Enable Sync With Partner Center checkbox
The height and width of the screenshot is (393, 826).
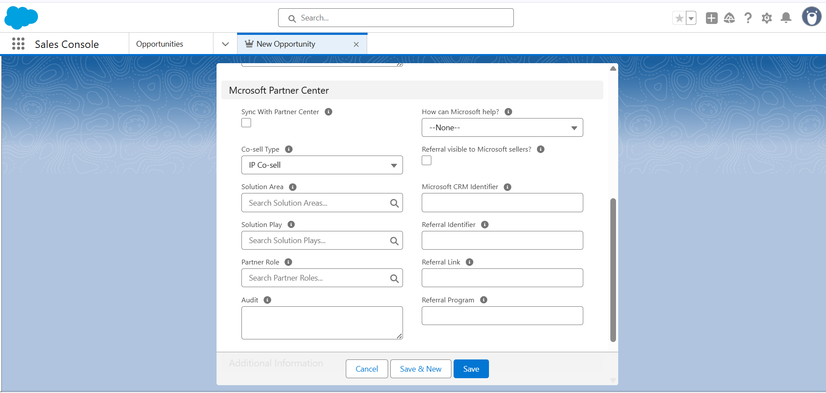click(246, 123)
